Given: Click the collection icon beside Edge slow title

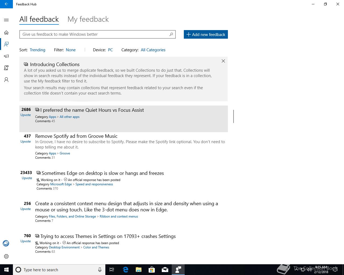Looking at the screenshot, I should tap(39, 173).
